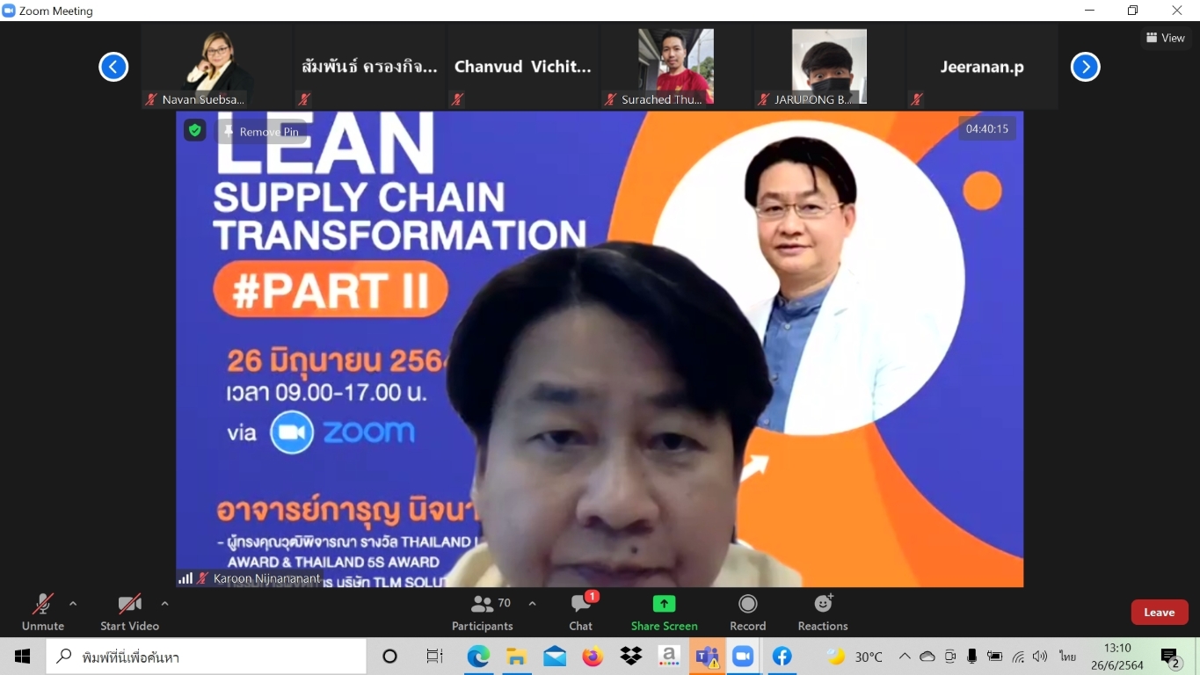Image resolution: width=1200 pixels, height=675 pixels.
Task: Open the Chat panel
Action: [581, 613]
